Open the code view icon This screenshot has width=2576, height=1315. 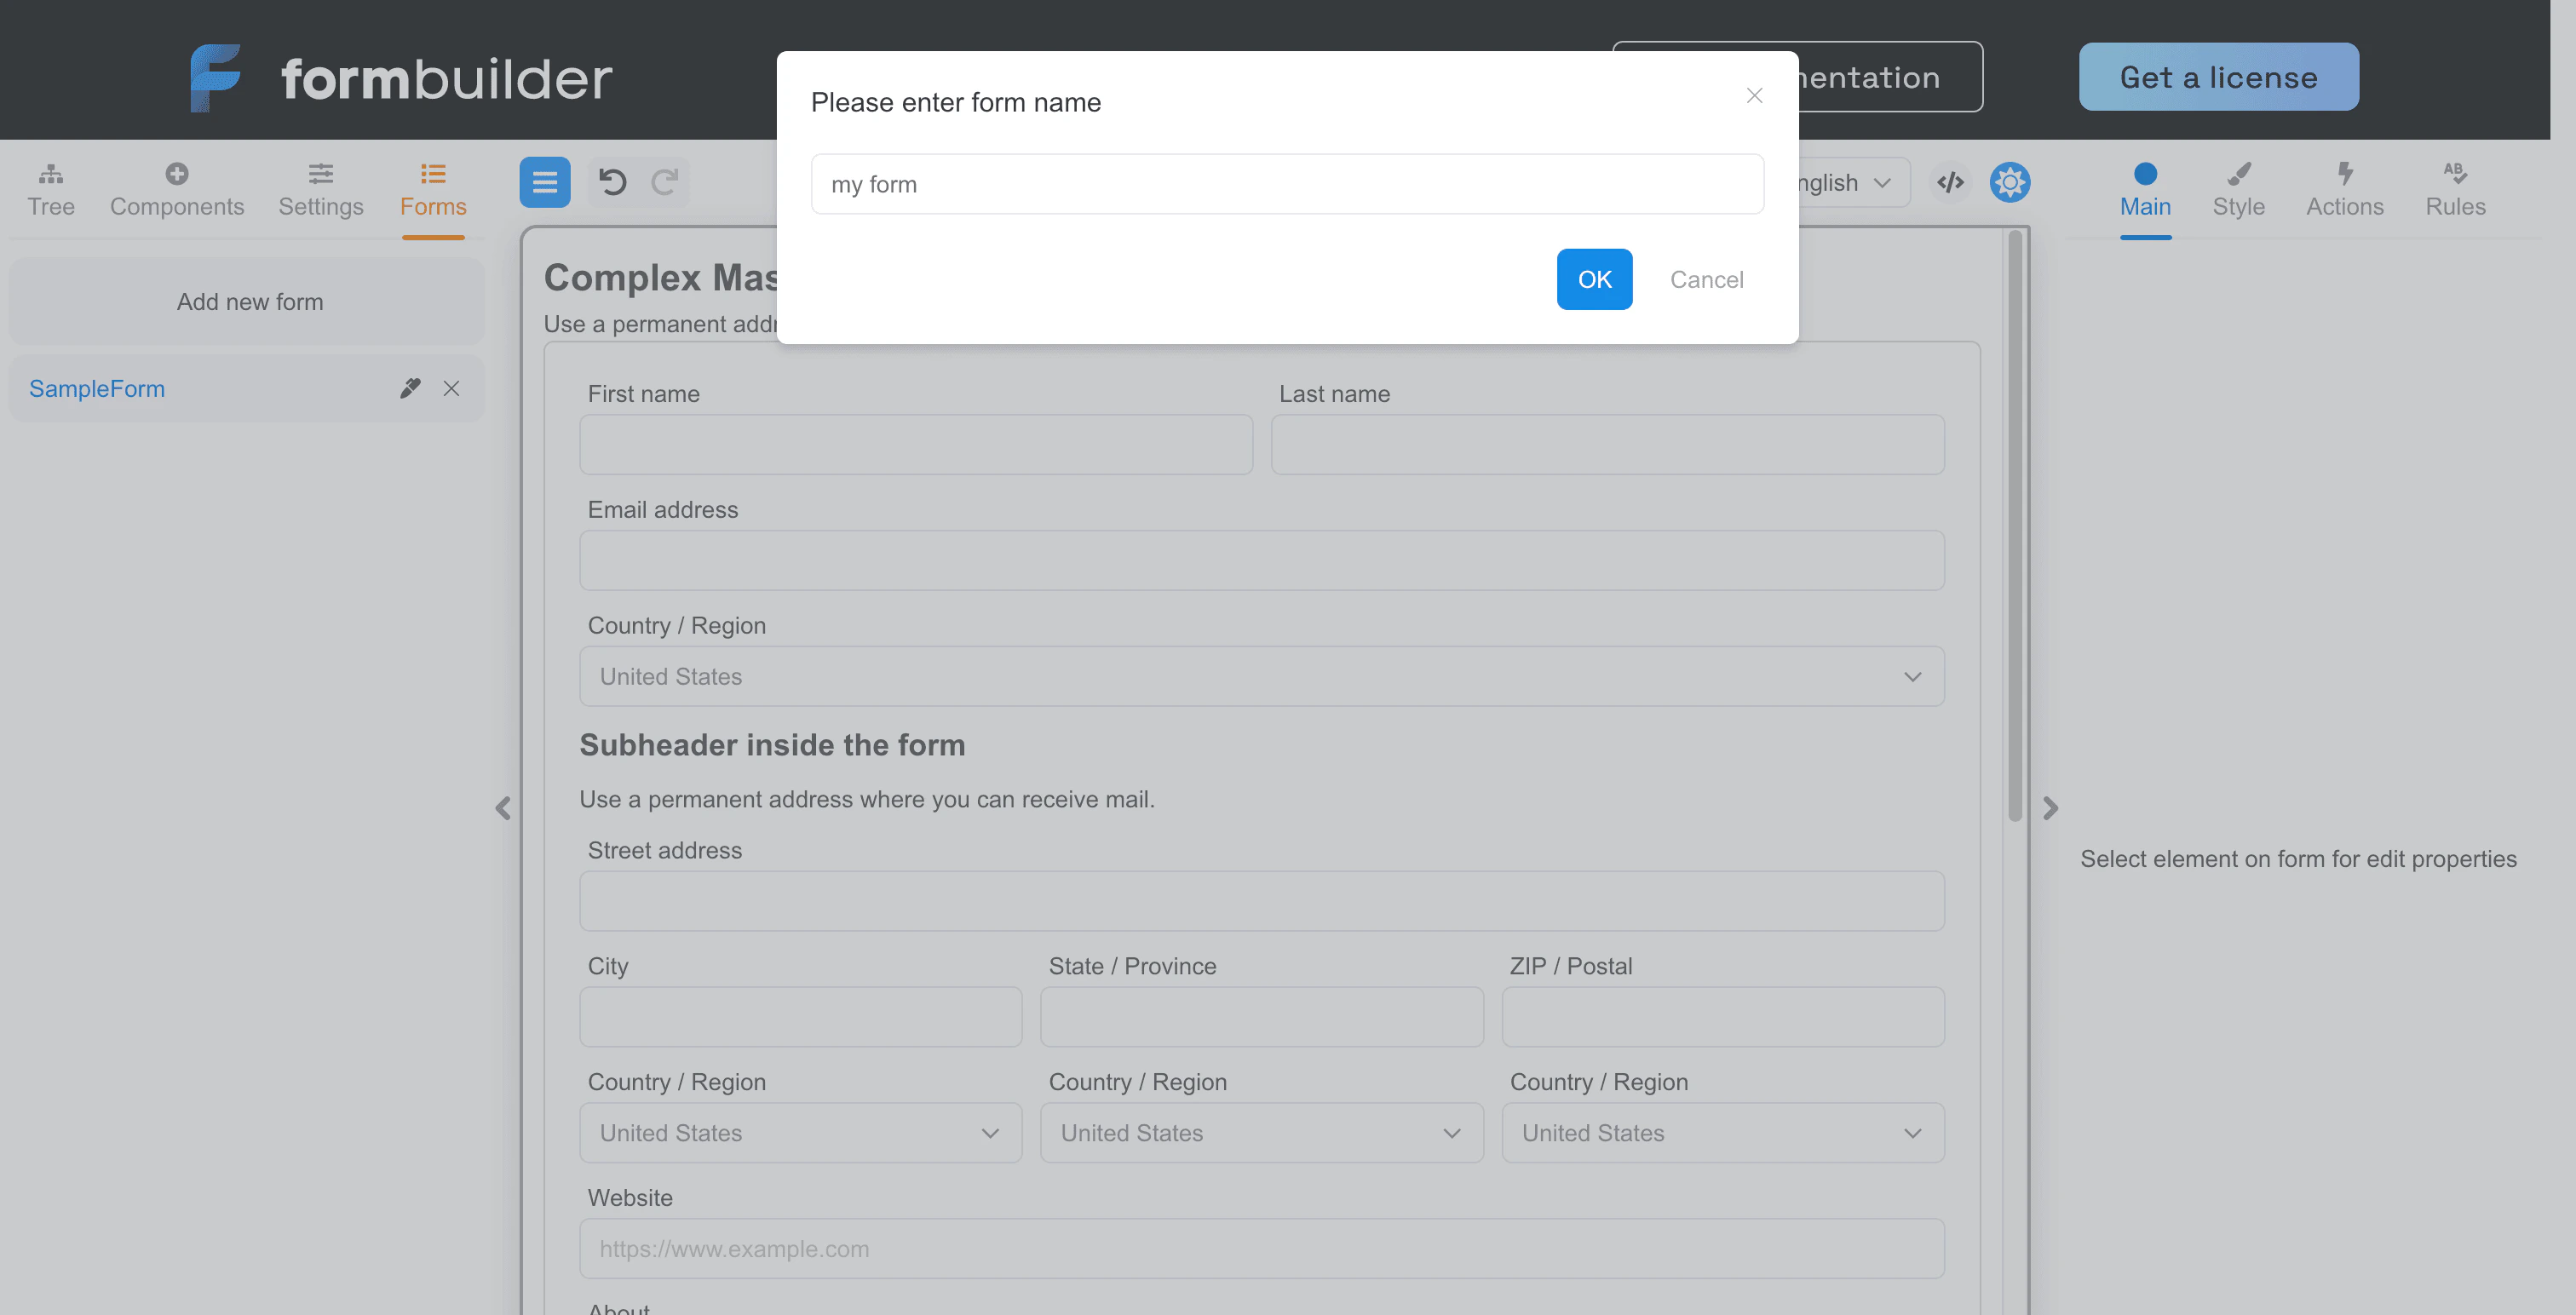(1950, 182)
